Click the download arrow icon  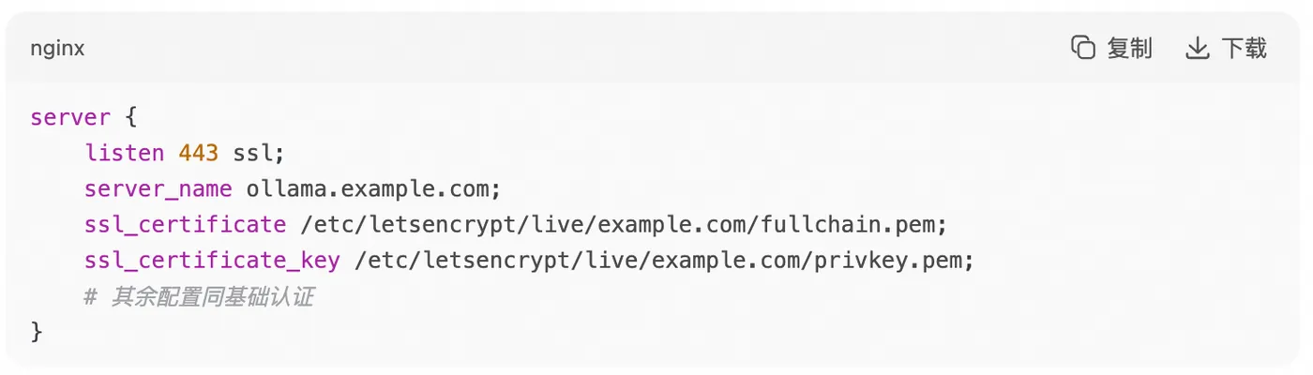(1198, 48)
